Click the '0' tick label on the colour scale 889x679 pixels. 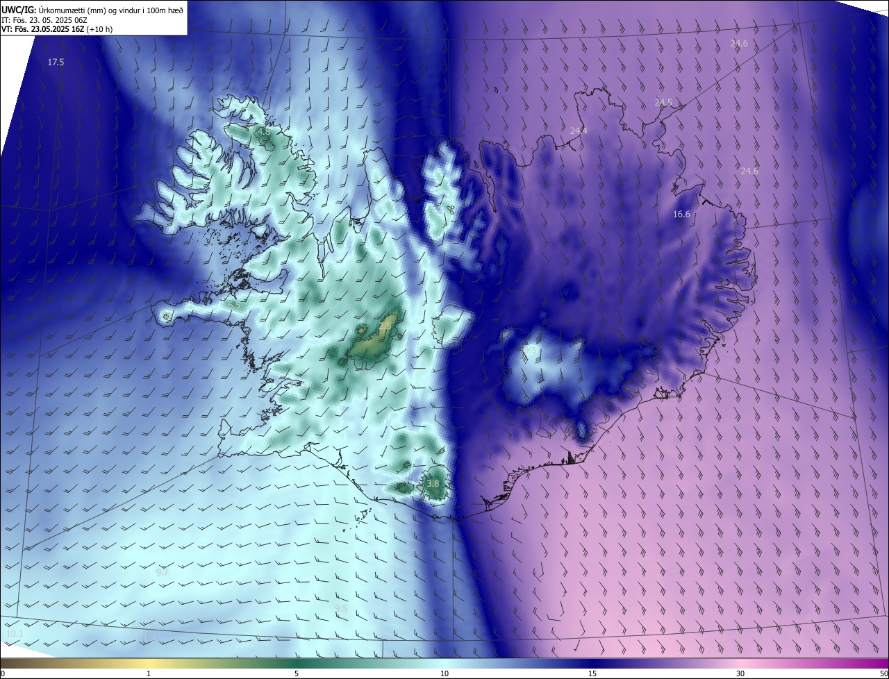pos(3,674)
